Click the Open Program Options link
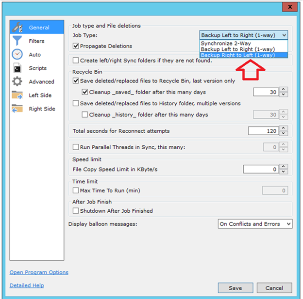The height and width of the screenshot is (299, 303). pos(39,272)
